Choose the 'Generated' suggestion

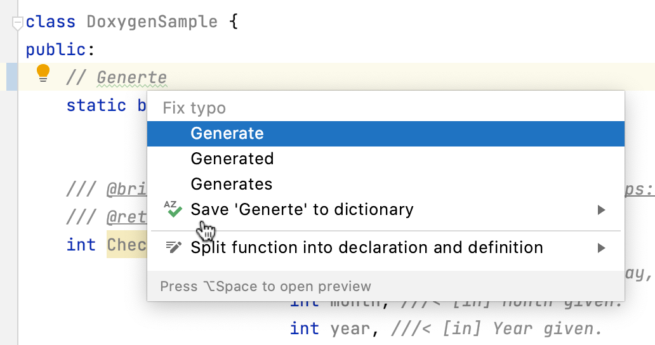(x=232, y=159)
